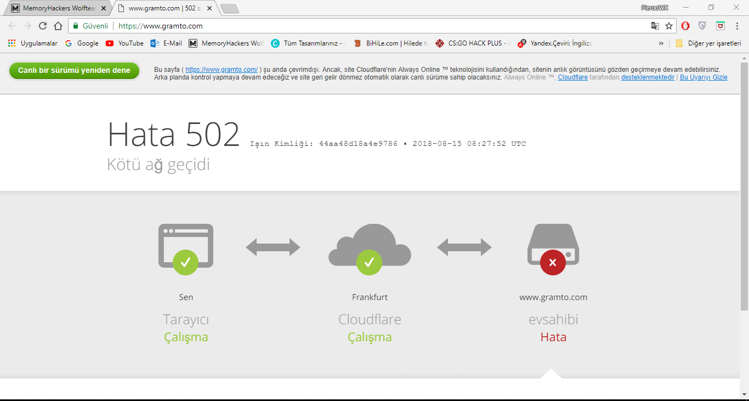Click the cloud icon with green check
The image size is (749, 401).
click(370, 249)
